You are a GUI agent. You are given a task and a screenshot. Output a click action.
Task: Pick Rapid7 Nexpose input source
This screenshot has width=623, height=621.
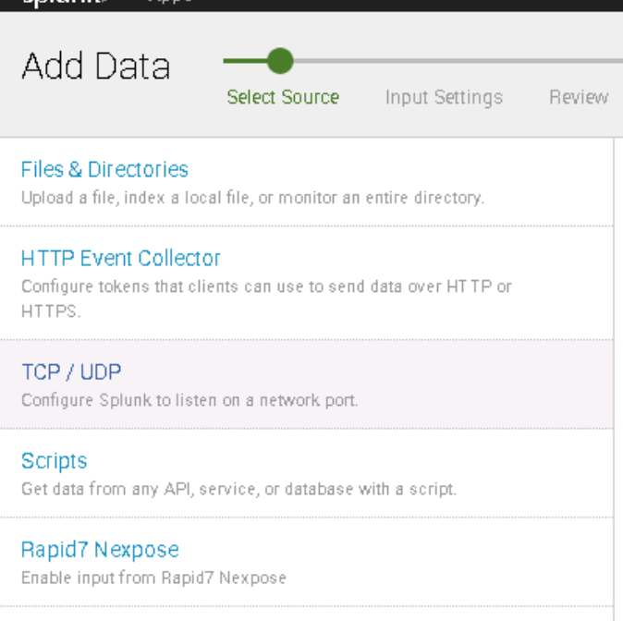click(x=100, y=550)
